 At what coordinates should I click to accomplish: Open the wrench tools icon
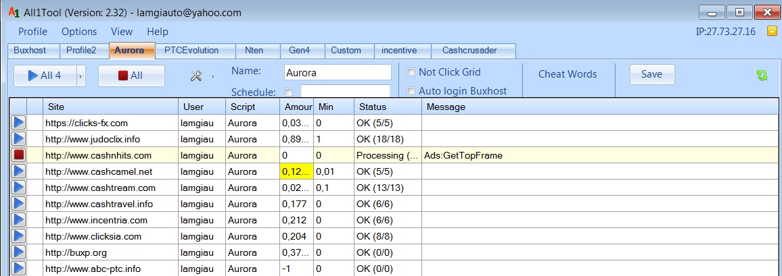tap(196, 76)
